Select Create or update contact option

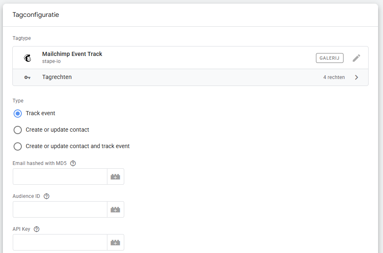pos(18,130)
